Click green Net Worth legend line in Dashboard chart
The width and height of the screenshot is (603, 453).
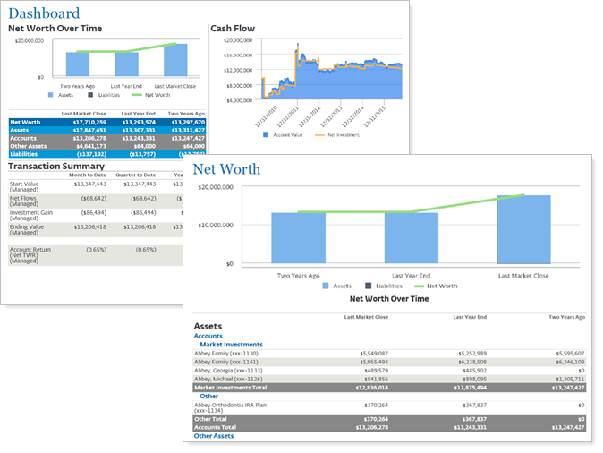(x=137, y=95)
